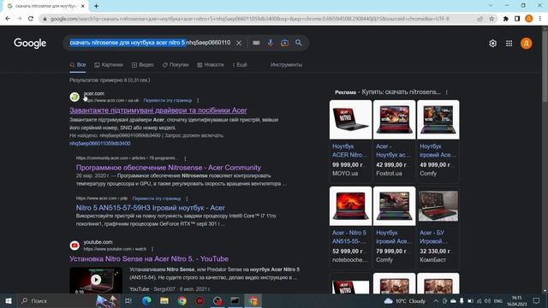Screen dimensions: 548x308
Task: Select the Все results tab
Action: pyautogui.click(x=78, y=65)
